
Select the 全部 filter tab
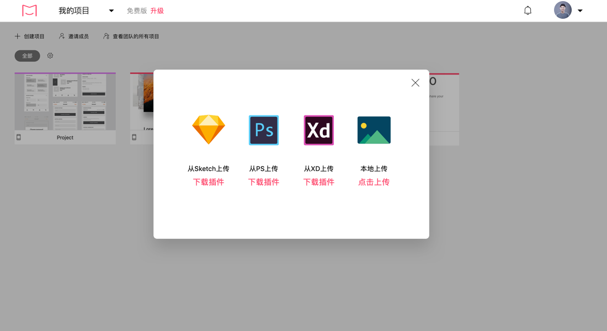pos(27,56)
